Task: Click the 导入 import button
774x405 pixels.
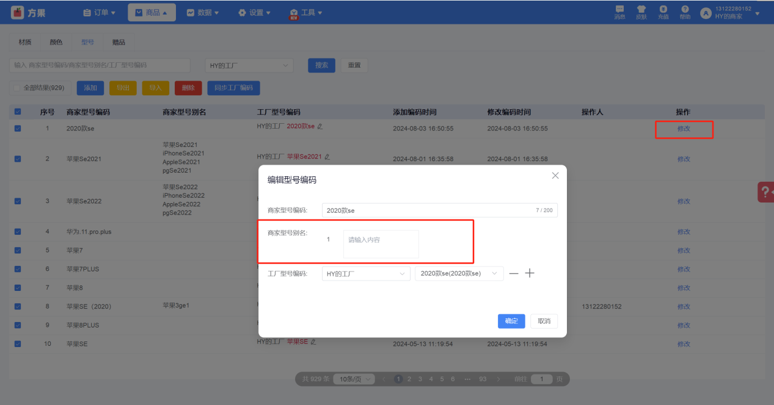Action: tap(156, 88)
